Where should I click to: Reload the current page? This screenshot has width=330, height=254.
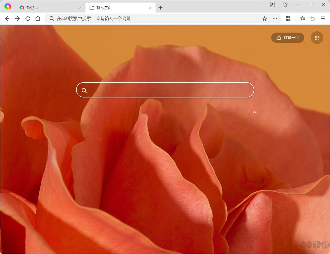[28, 19]
